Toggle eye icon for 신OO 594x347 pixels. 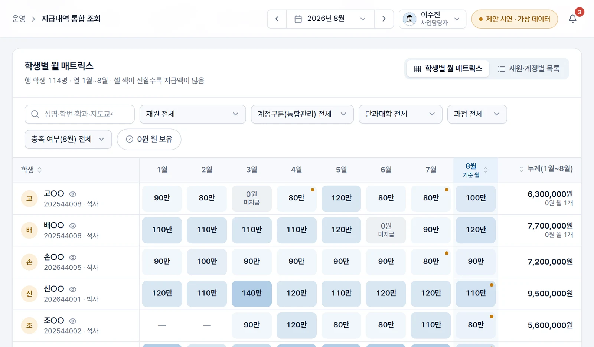tap(73, 289)
